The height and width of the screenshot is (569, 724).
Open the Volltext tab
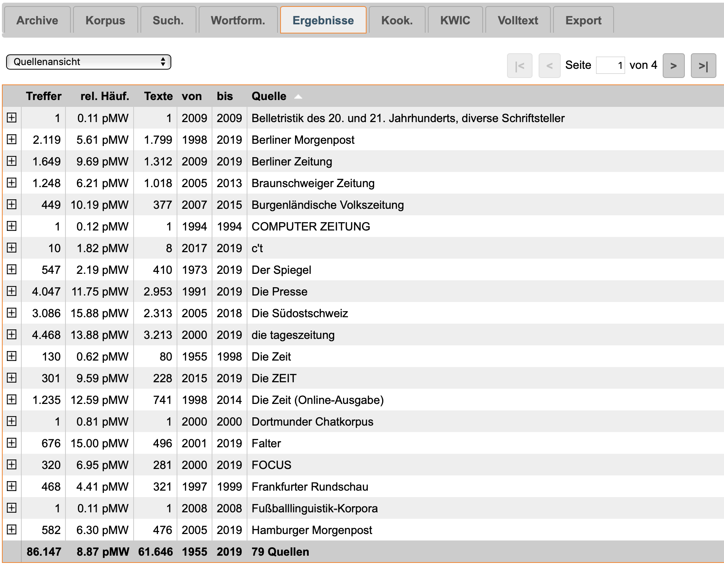pyautogui.click(x=518, y=20)
